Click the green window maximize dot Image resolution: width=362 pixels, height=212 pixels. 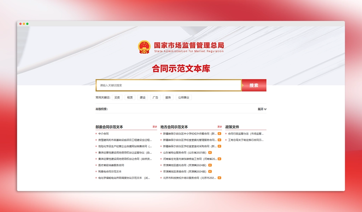click(x=27, y=24)
